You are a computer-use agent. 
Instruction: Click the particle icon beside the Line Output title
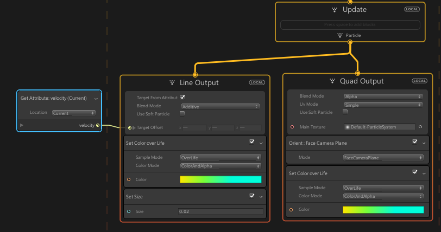[x=172, y=82]
